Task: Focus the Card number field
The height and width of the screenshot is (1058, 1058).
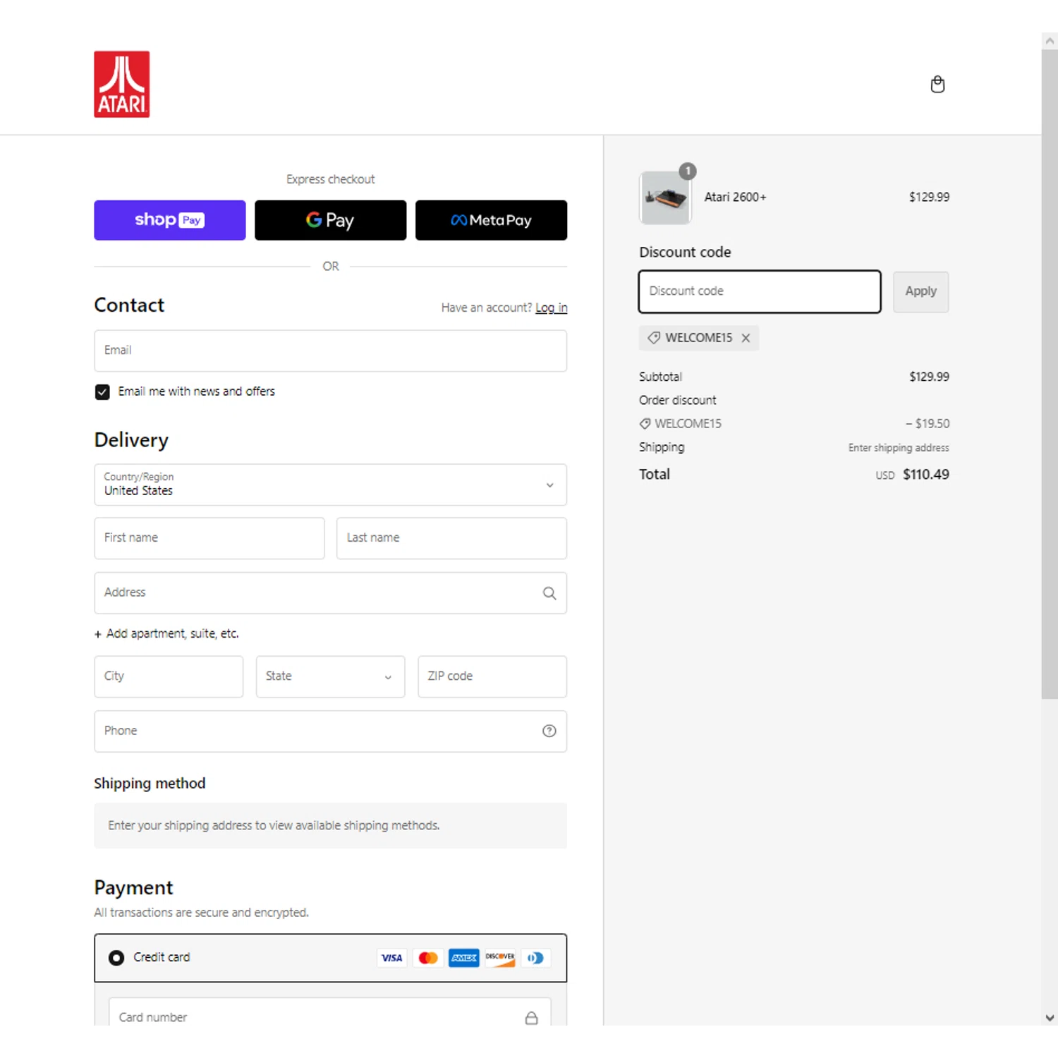Action: pos(330,1011)
